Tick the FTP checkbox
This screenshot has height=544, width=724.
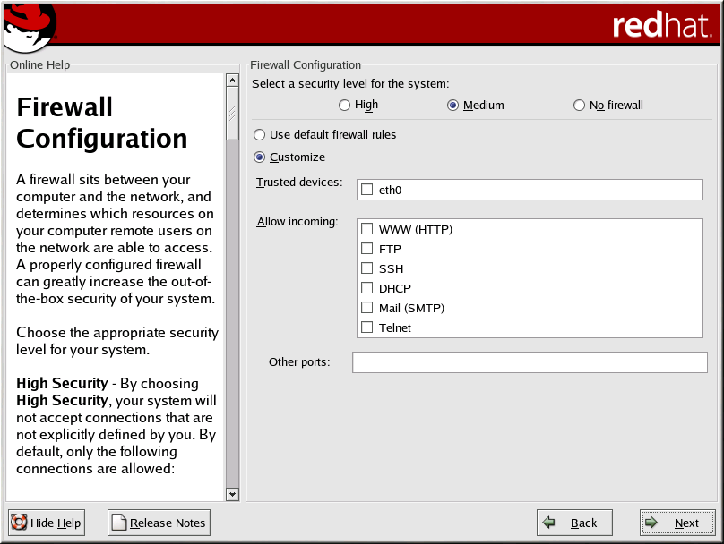tap(366, 249)
